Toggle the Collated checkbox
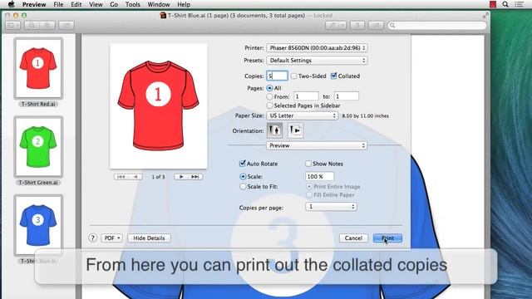This screenshot has height=299, width=532. coord(334,76)
